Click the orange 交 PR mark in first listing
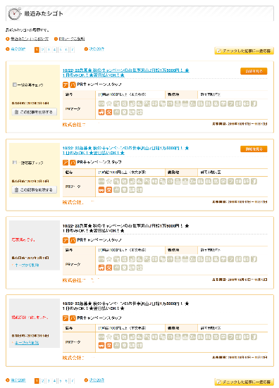The width and height of the screenshot is (279, 388). pos(109,112)
